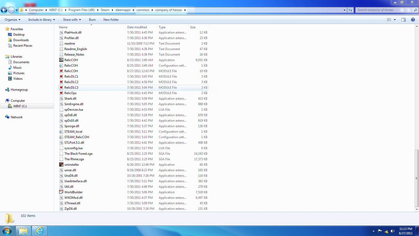Viewport: 419px width, 236px height.
Task: Expand the arrow after Steam breadcrumb
Action: pos(112,10)
